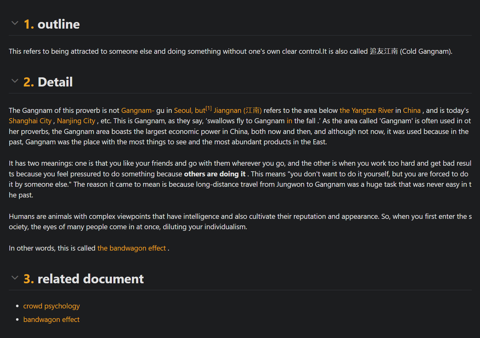Open the "Seoul, but" link
480x338 pixels.
[x=190, y=111]
